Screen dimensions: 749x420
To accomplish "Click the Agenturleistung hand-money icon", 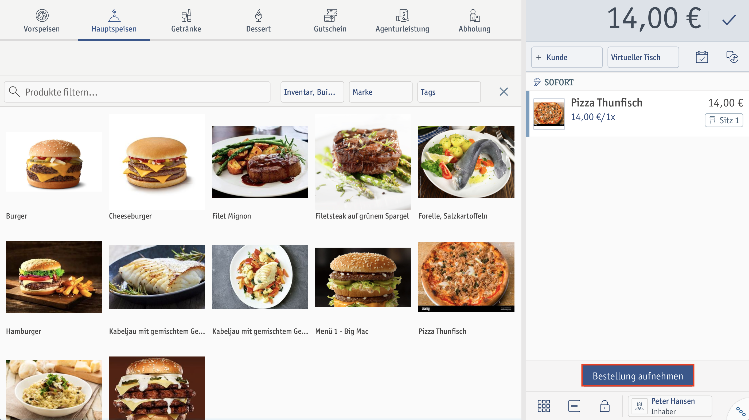I will coord(403,15).
